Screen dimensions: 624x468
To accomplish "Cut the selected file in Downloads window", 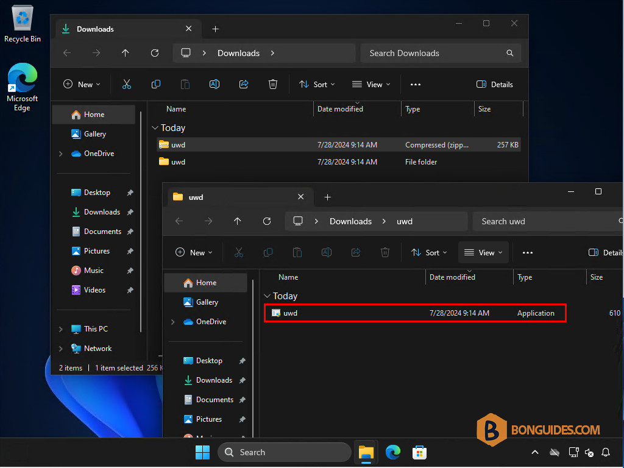I will (x=127, y=84).
